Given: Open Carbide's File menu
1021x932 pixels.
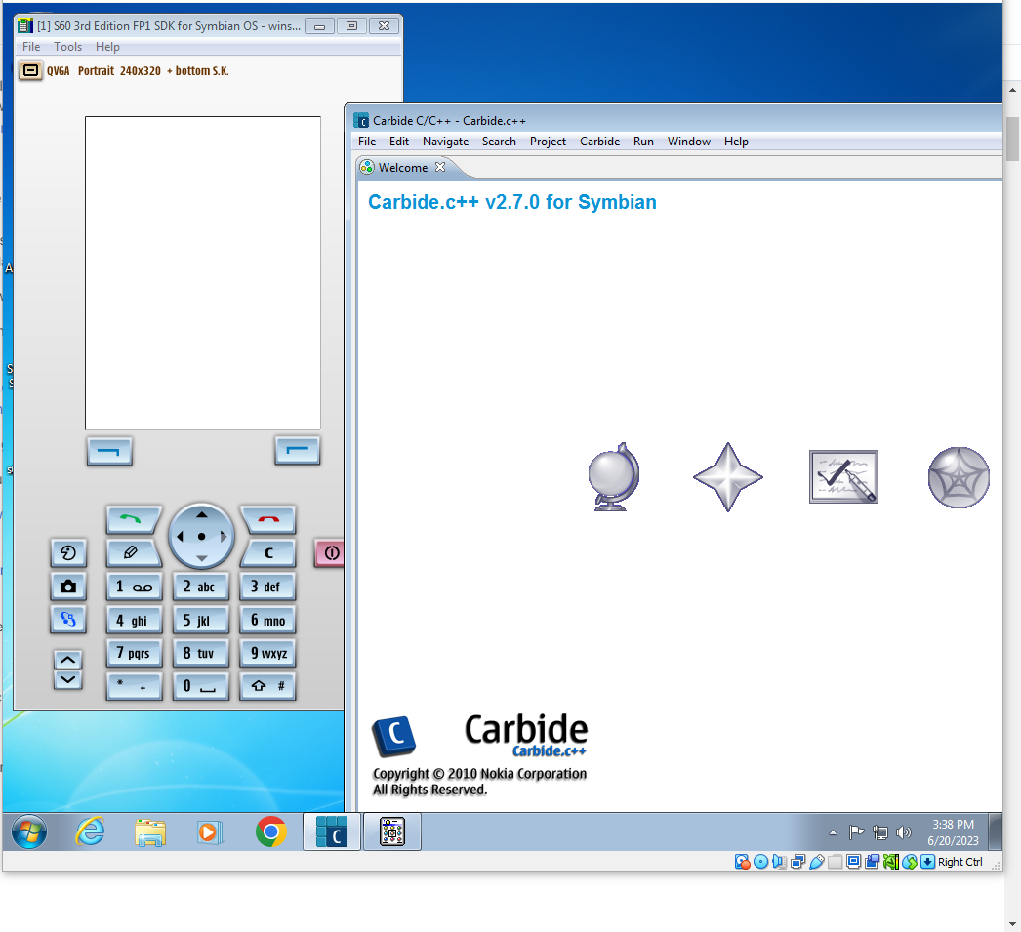Looking at the screenshot, I should click(367, 142).
